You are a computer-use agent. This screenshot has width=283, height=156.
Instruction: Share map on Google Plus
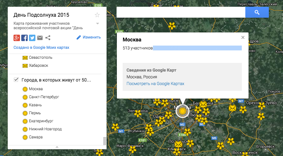coord(17,38)
